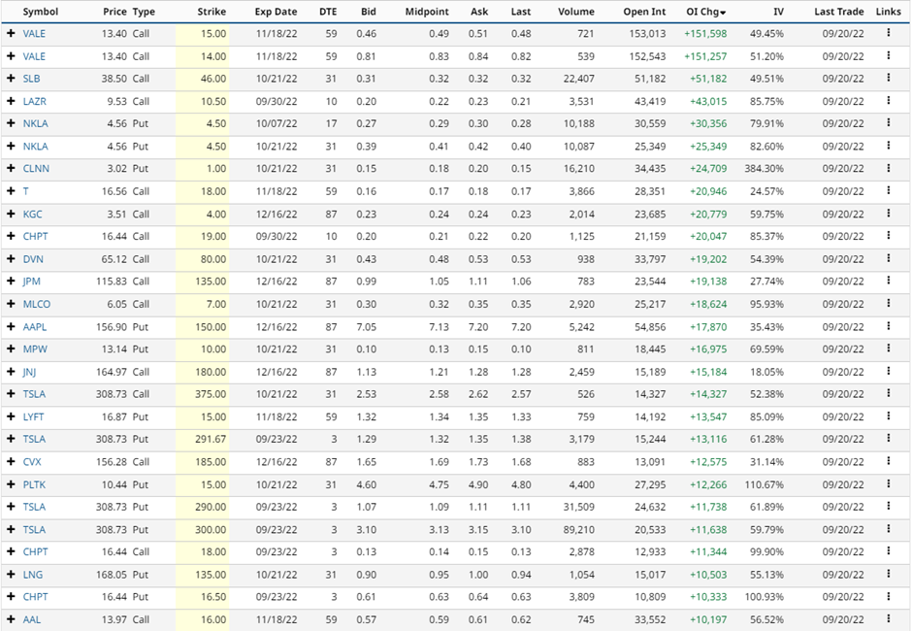The width and height of the screenshot is (912, 631).
Task: Sort table by Open Int column header
Action: pos(644,12)
